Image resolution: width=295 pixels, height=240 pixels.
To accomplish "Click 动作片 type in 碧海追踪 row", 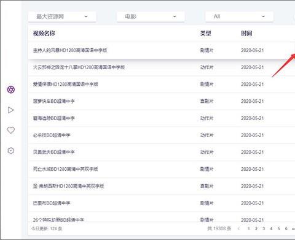I will click(206, 118).
